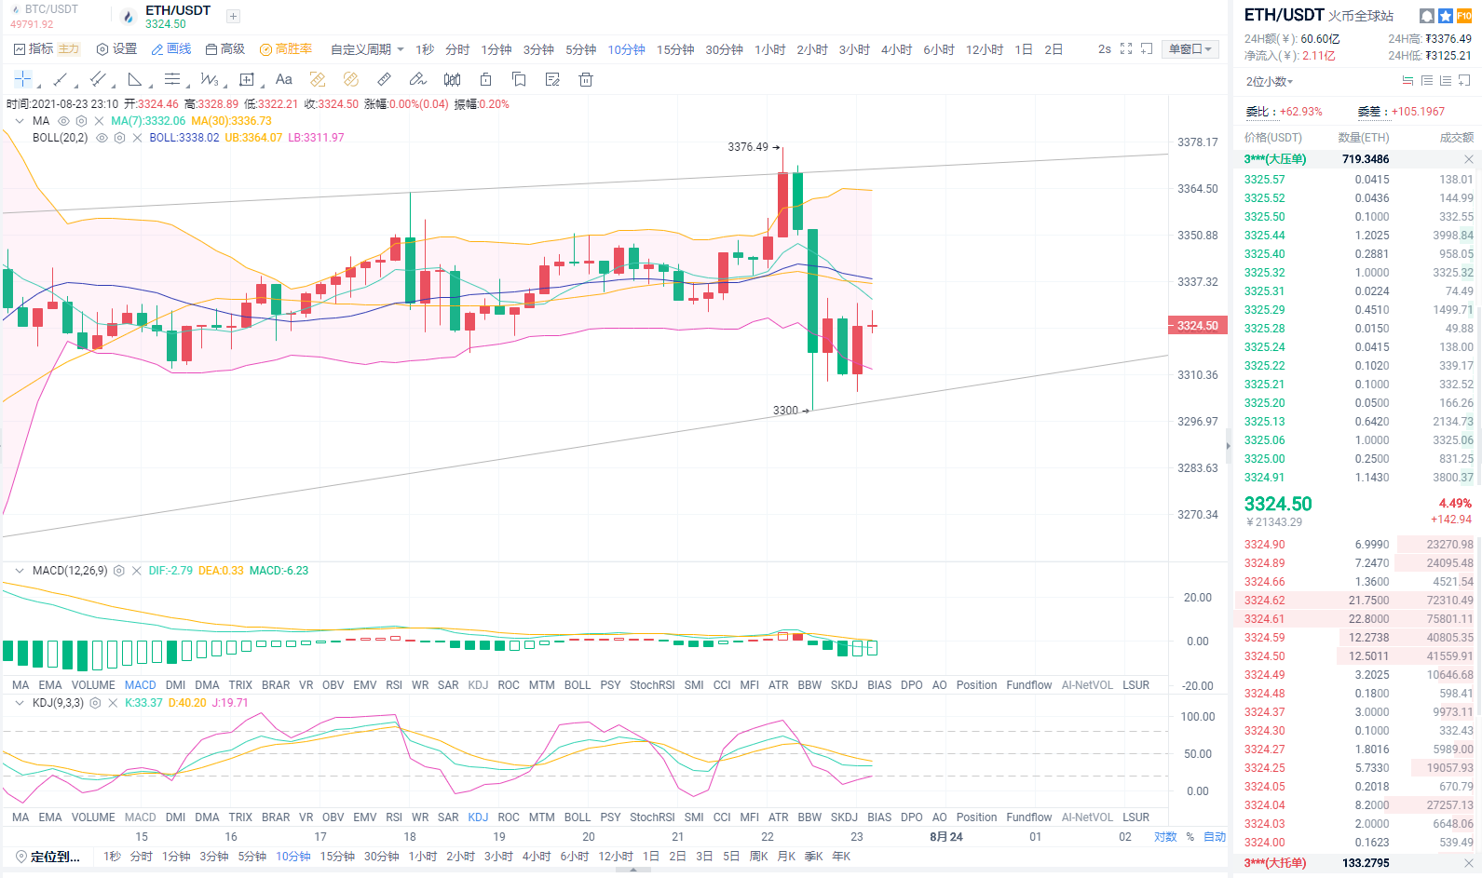Toggle 对数 logarithmic scale
The image size is (1482, 878).
point(1165,837)
